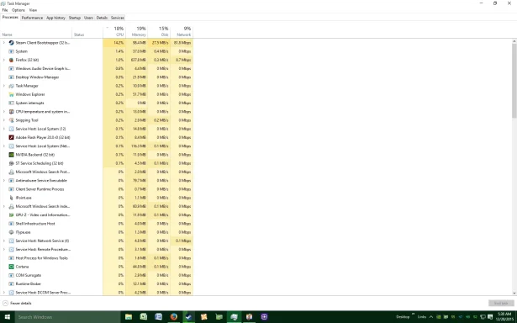Click the Task Manager title bar icon

click(x=3, y=3)
